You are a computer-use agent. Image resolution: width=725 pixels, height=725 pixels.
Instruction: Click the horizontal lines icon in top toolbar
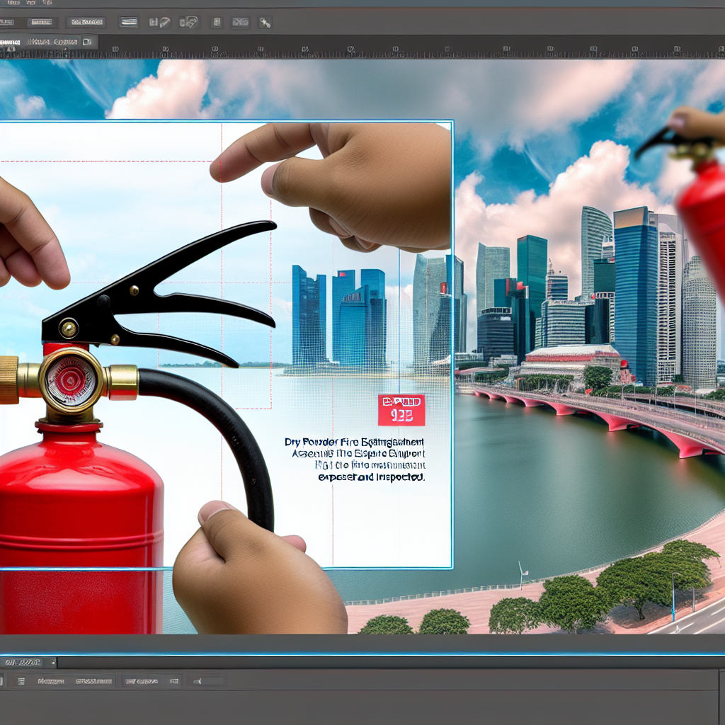[x=129, y=22]
